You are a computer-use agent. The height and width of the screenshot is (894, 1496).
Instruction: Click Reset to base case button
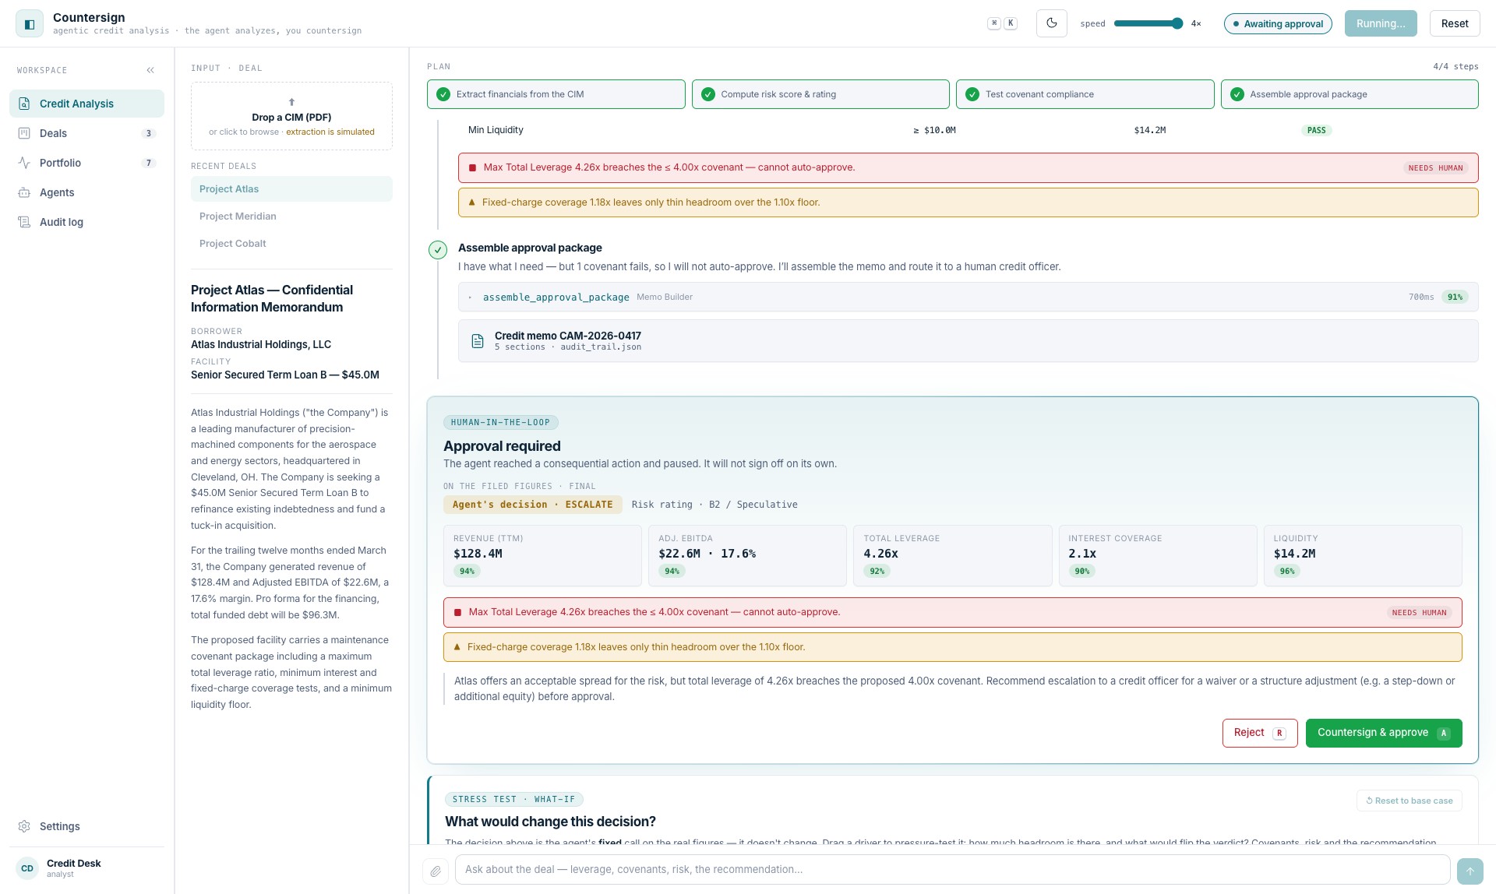pos(1410,801)
